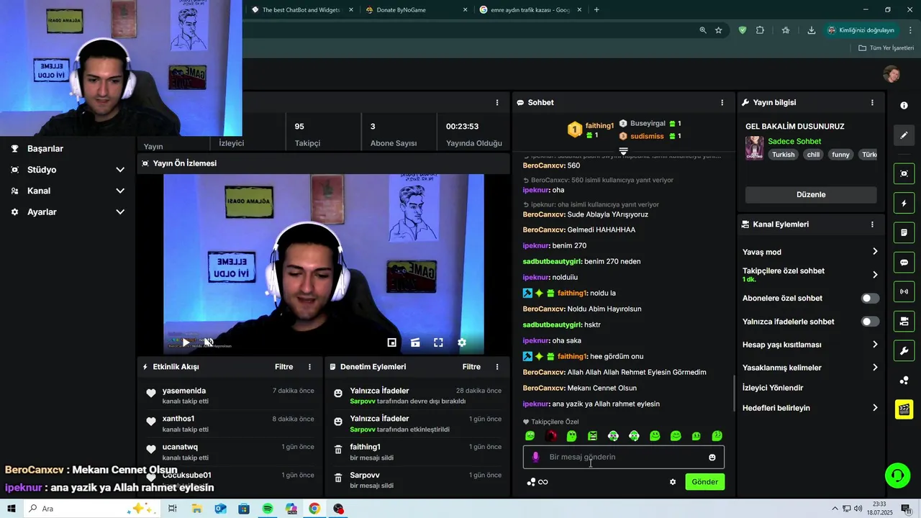The image size is (921, 518).
Task: Unmute the stream preview volume
Action: tap(209, 342)
